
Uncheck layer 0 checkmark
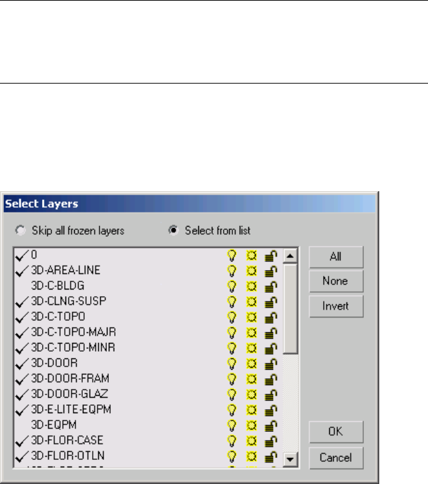click(21, 255)
